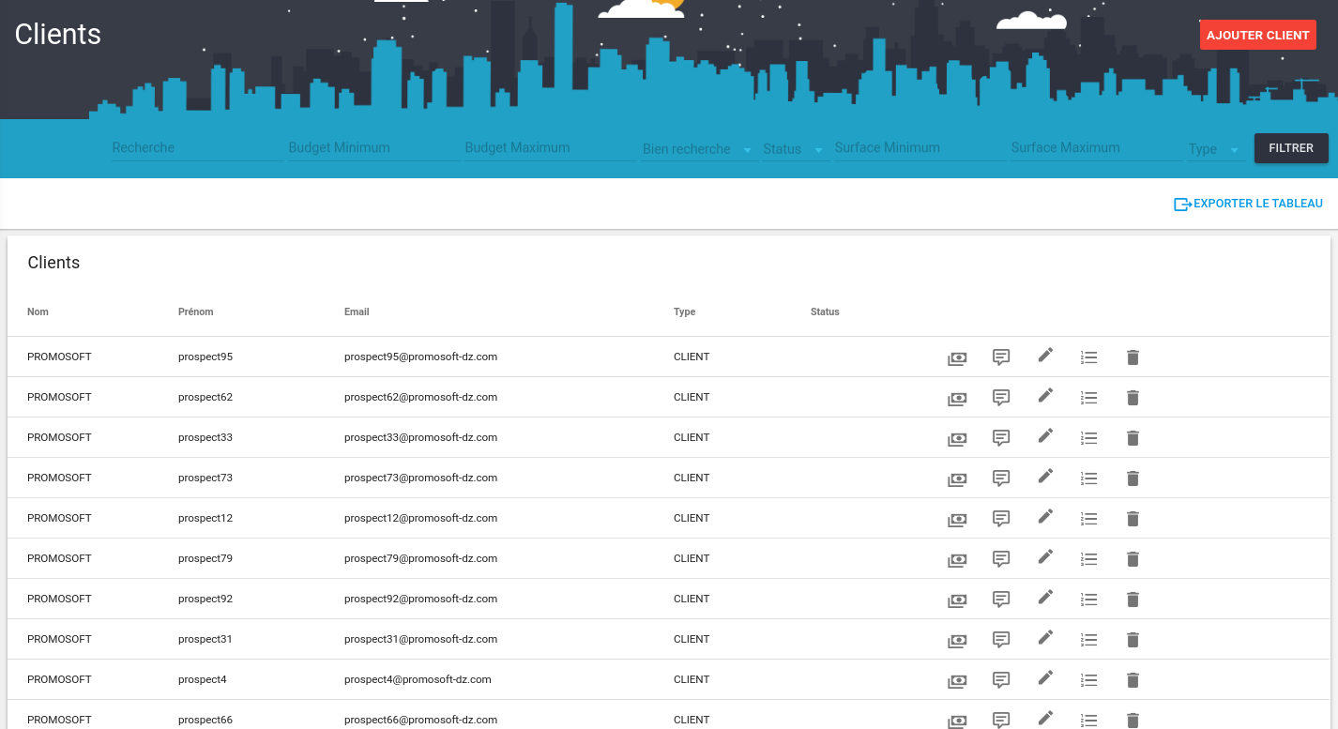Delete prospect62 using the trash icon

tap(1133, 398)
